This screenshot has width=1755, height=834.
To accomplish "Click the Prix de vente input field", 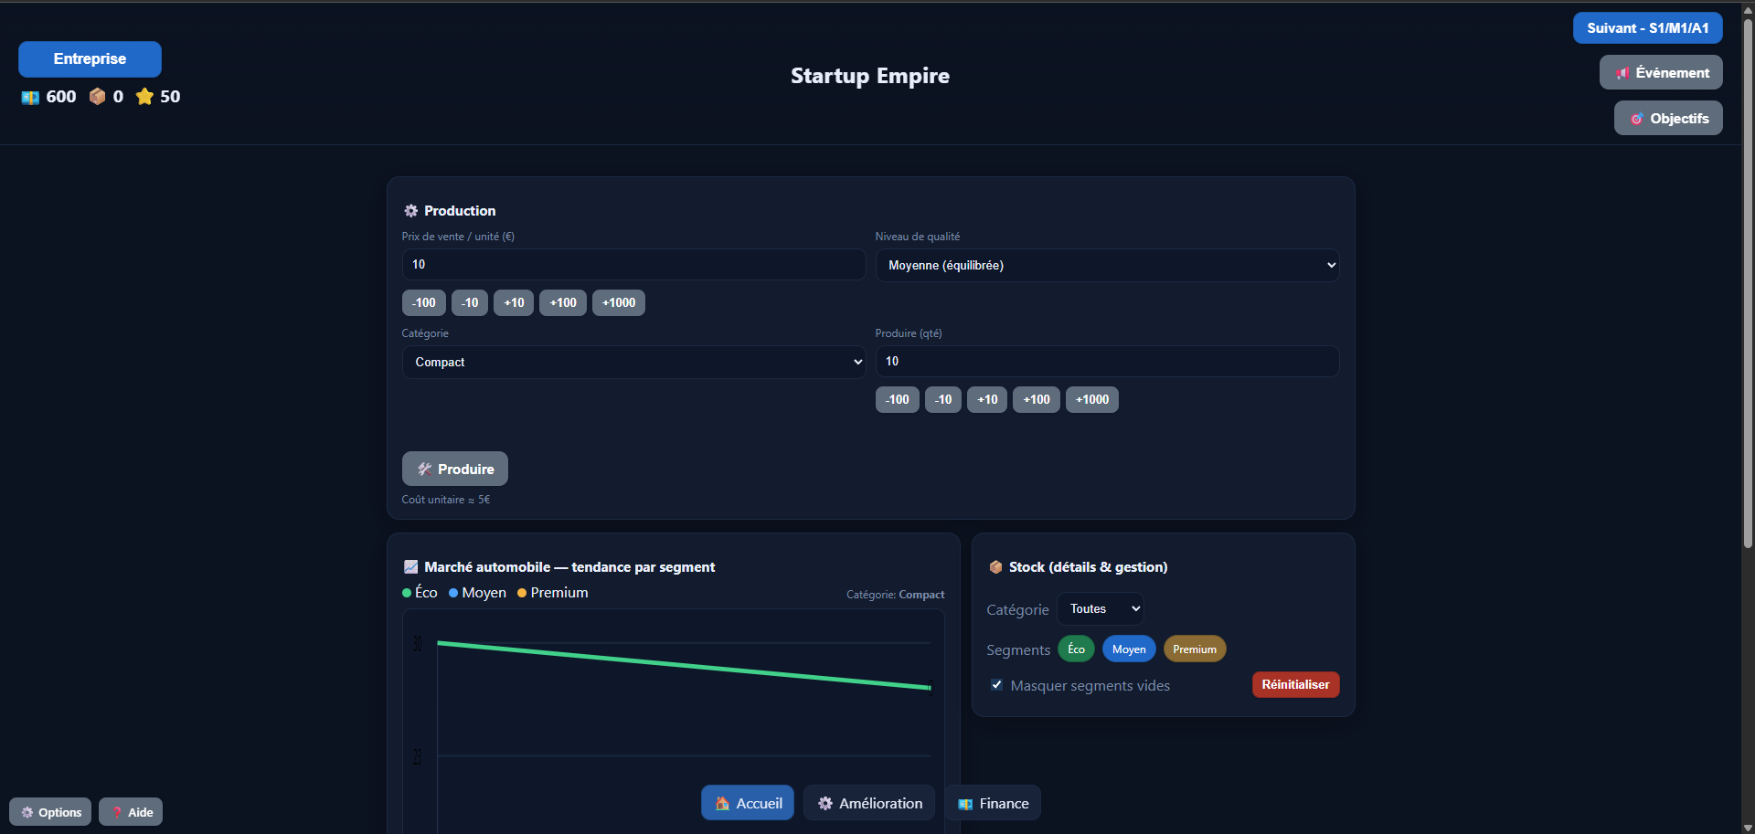I will 633,264.
